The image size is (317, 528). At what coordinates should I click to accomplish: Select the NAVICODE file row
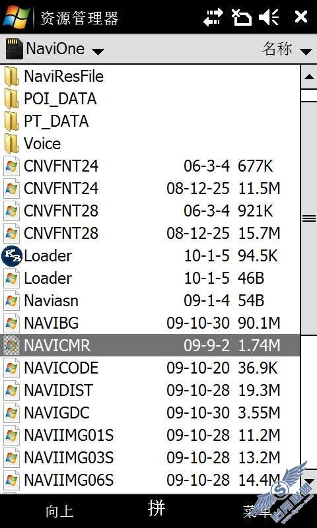150,368
